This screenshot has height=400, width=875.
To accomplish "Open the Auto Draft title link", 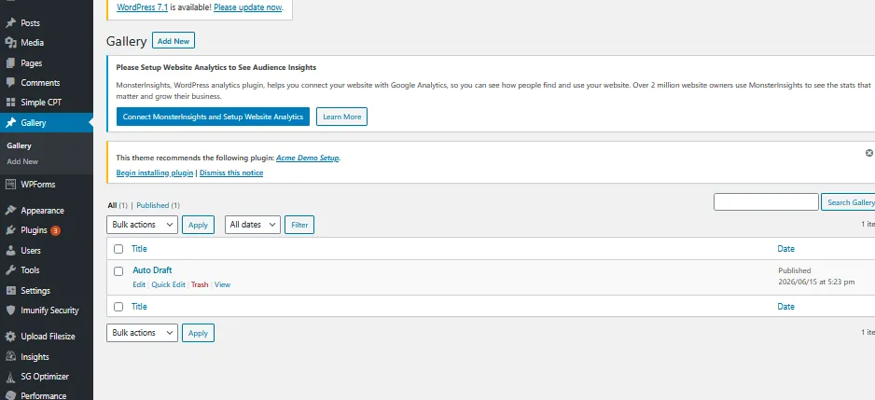I will 152,270.
